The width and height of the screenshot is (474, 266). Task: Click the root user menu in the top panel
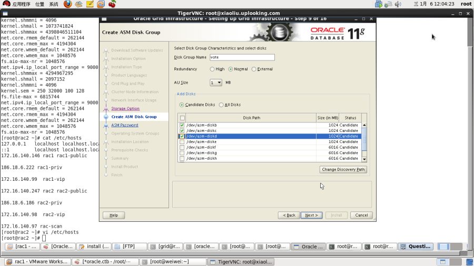(466, 4)
